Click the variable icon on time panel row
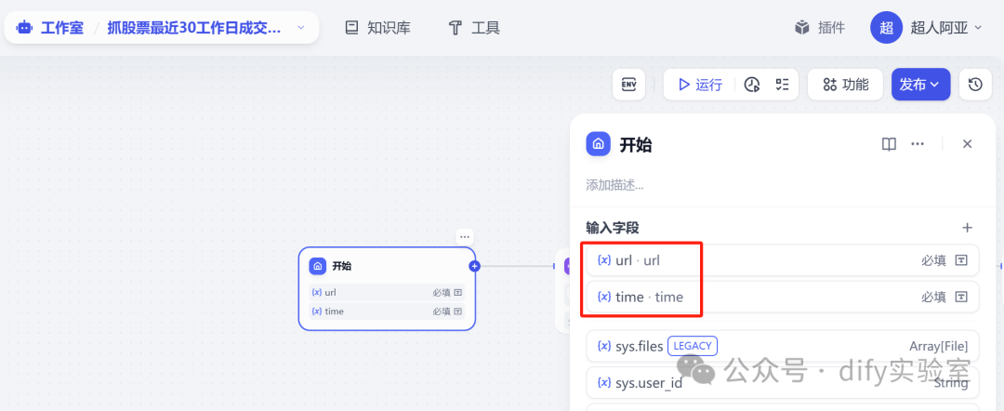1004x411 pixels. pos(604,297)
